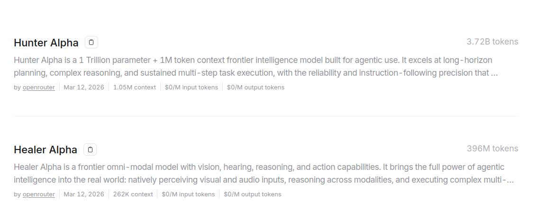Click Hunter Alpha's $0/M output tokens price
The height and width of the screenshot is (220, 538).
(x=255, y=87)
